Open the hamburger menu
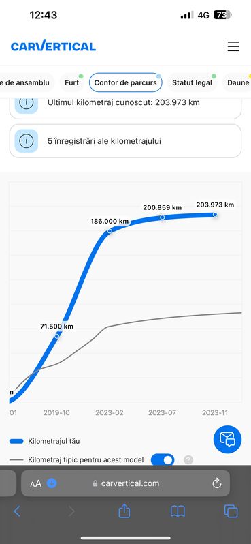 click(233, 46)
